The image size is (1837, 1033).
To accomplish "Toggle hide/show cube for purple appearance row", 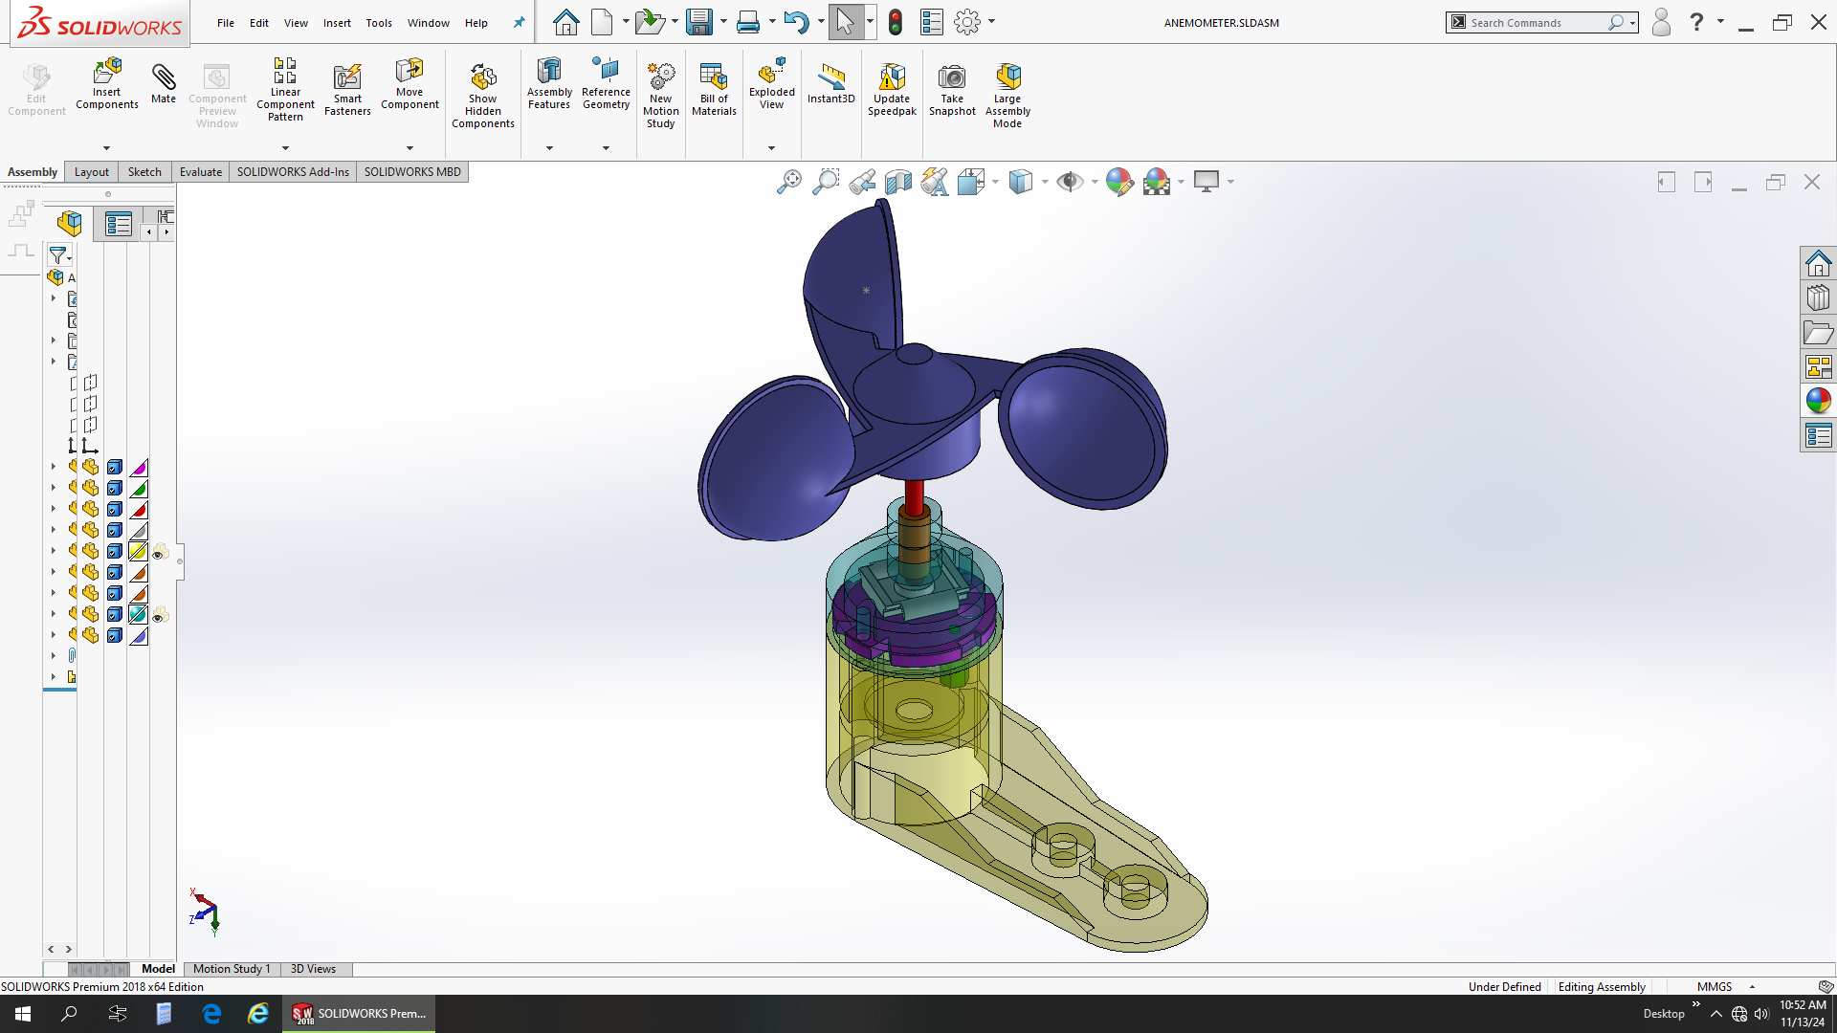I will tap(115, 636).
